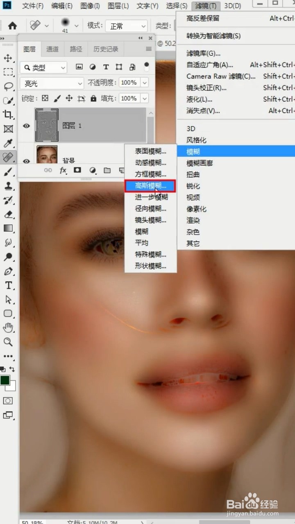Open 亮光 blend mode dropdown
Screen dimensions: 295x524
point(52,83)
